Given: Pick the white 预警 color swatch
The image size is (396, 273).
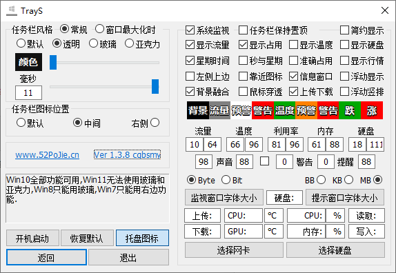Looking at the screenshot, I should (241, 110).
